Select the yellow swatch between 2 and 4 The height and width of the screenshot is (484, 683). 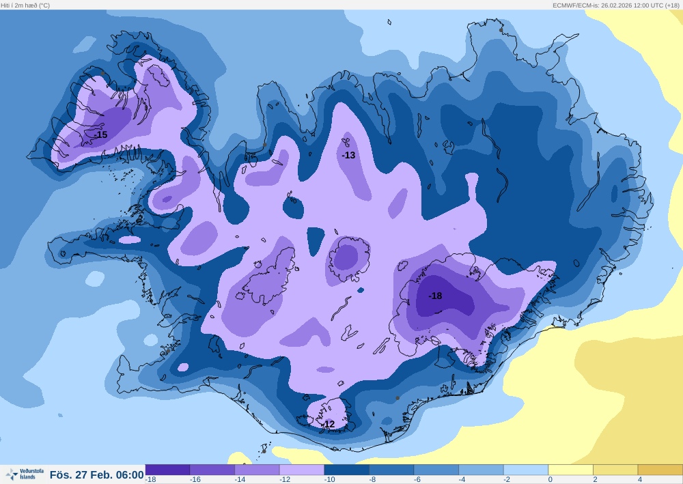615,470
